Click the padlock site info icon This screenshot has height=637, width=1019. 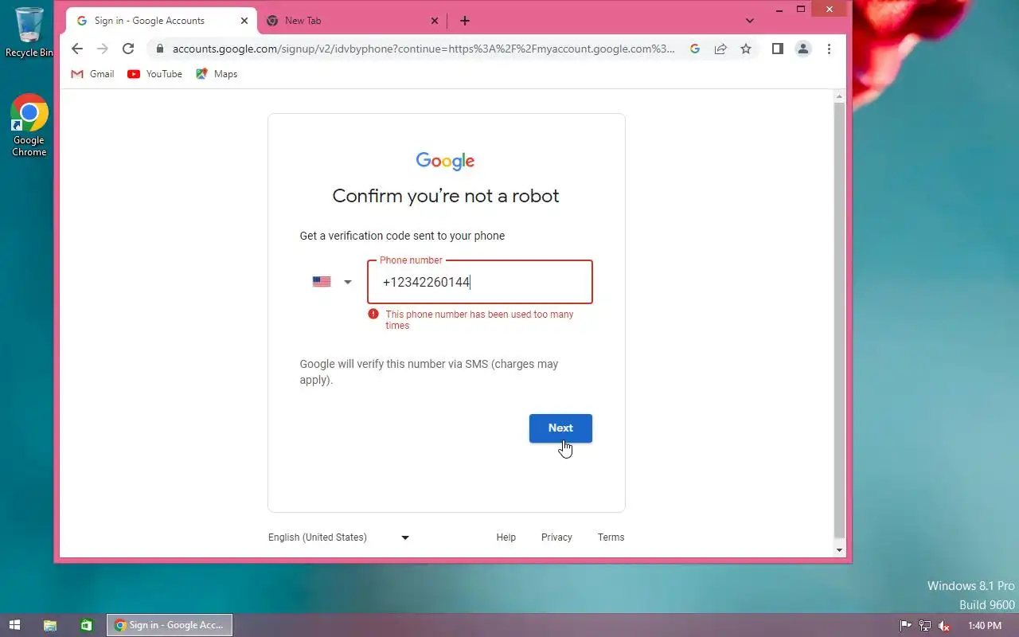tap(160, 49)
